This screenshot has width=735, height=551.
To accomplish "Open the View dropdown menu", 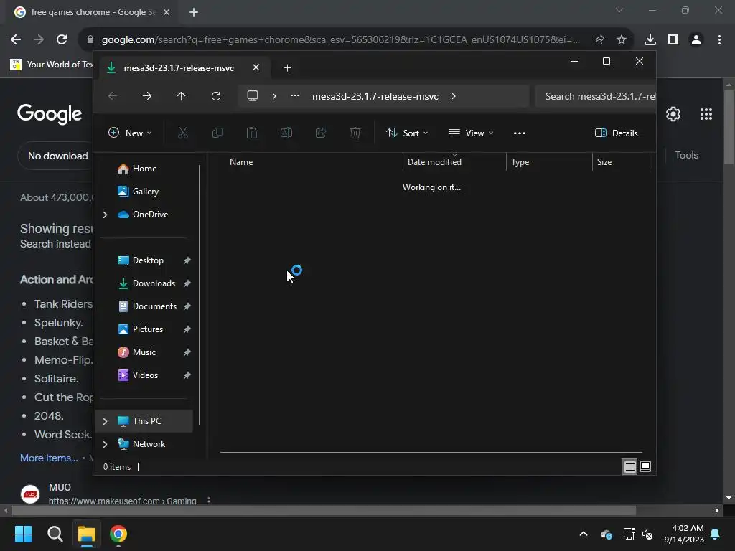I will [471, 133].
